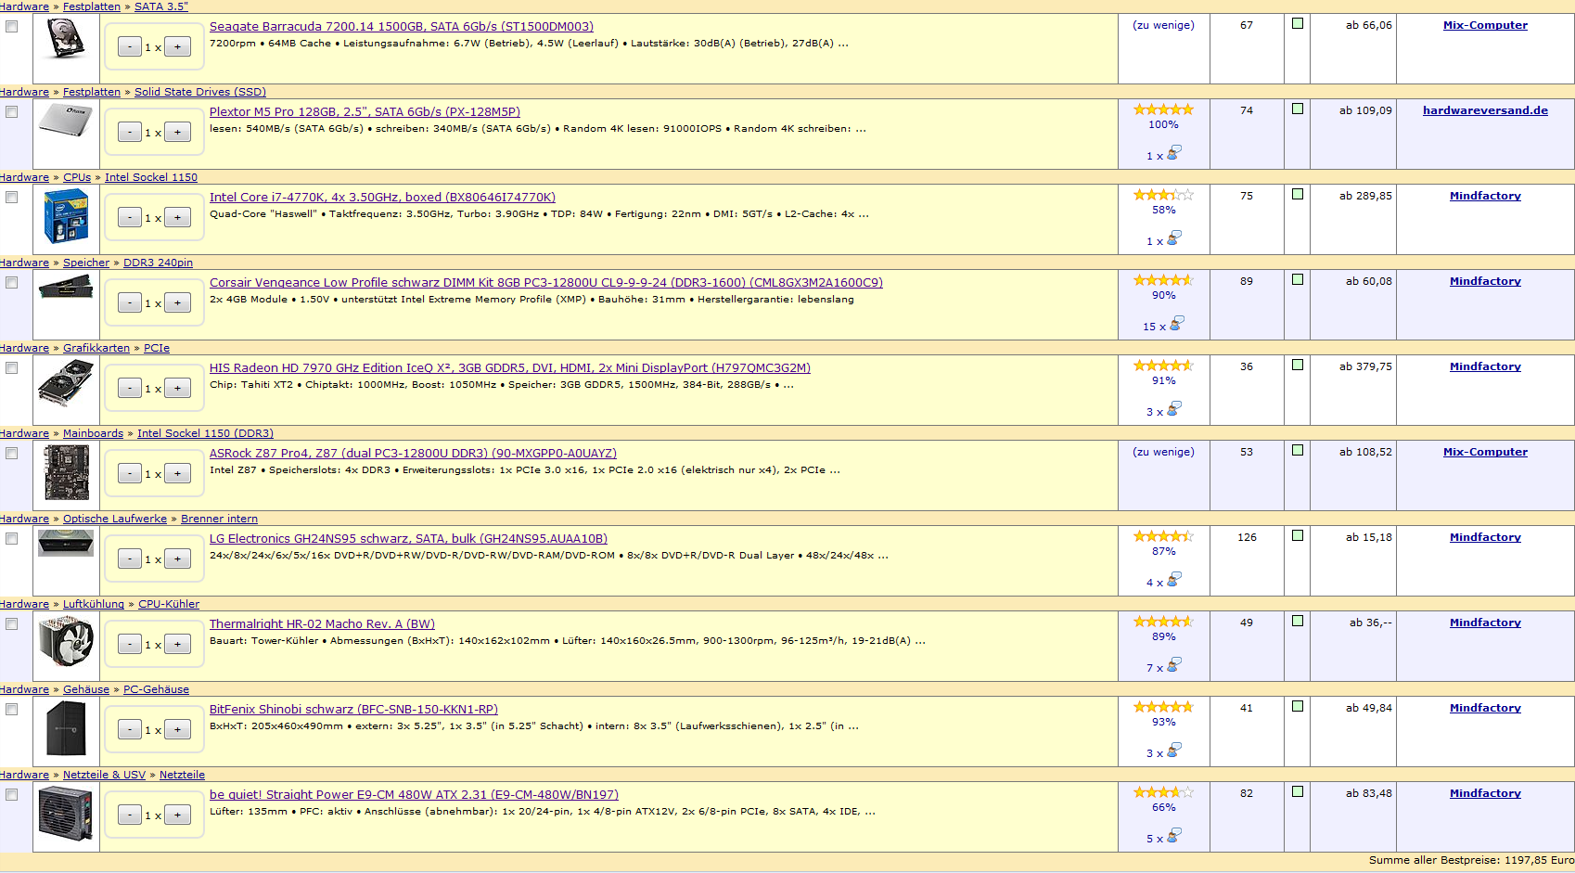Open HIS Radeon graphics card thumbnail

pyautogui.click(x=66, y=382)
